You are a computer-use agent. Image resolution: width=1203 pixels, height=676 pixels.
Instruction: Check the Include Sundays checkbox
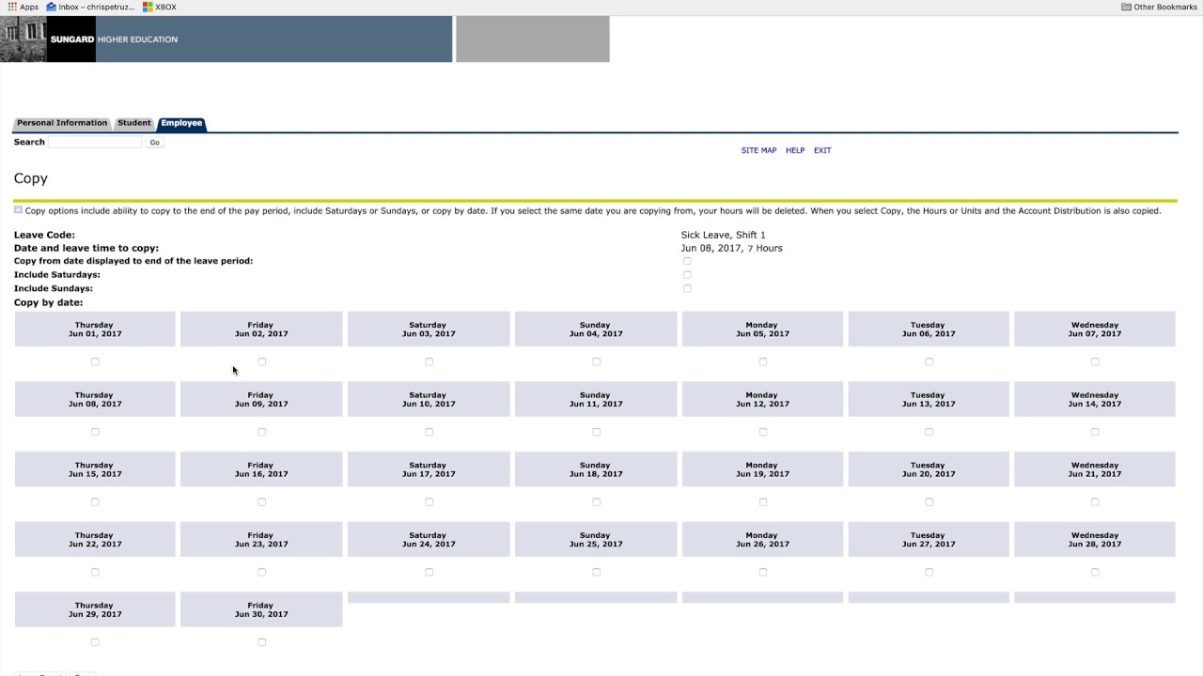pyautogui.click(x=687, y=288)
